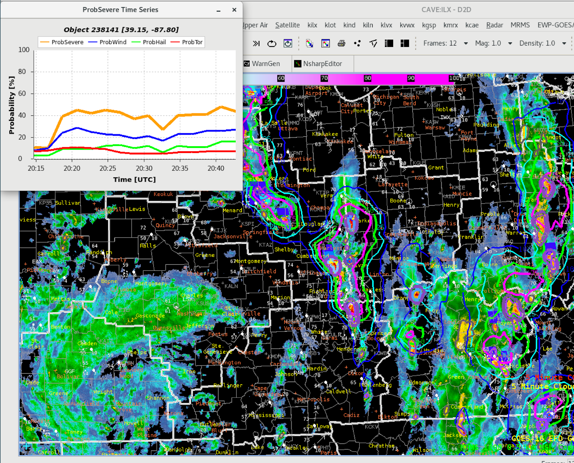Viewport: 574px width, 463px height.
Task: Open the kiln radar menu
Action: click(x=368, y=25)
